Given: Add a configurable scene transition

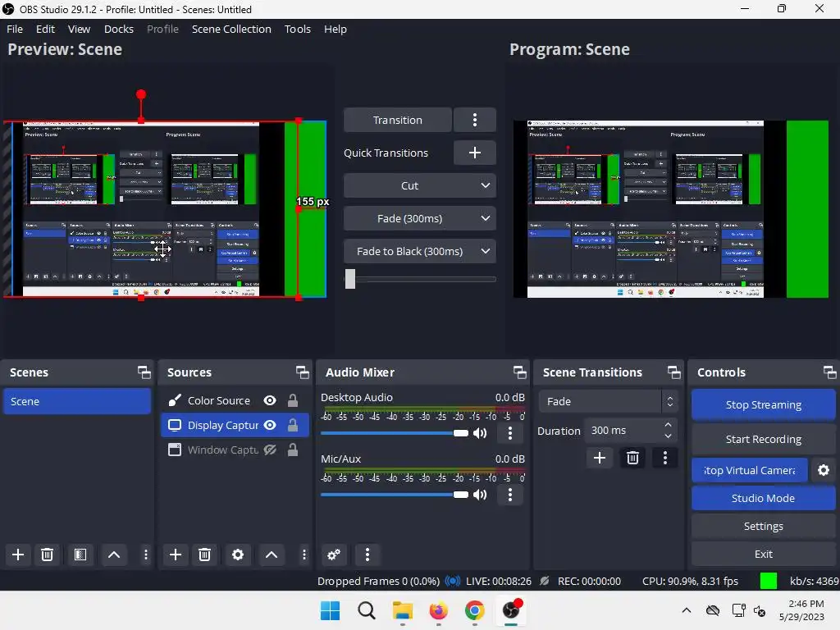Looking at the screenshot, I should [x=600, y=458].
